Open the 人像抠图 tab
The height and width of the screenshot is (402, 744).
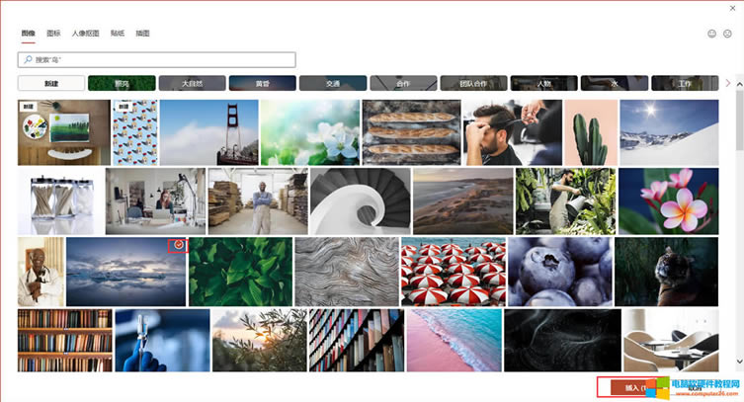pos(85,34)
